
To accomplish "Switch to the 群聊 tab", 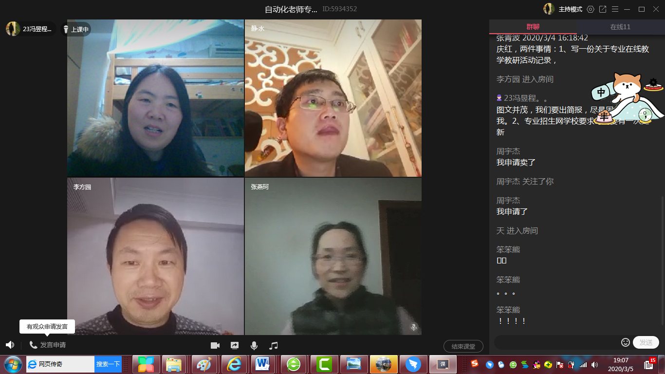I will [x=533, y=27].
